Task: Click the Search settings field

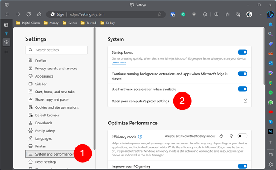Action: [x=56, y=50]
